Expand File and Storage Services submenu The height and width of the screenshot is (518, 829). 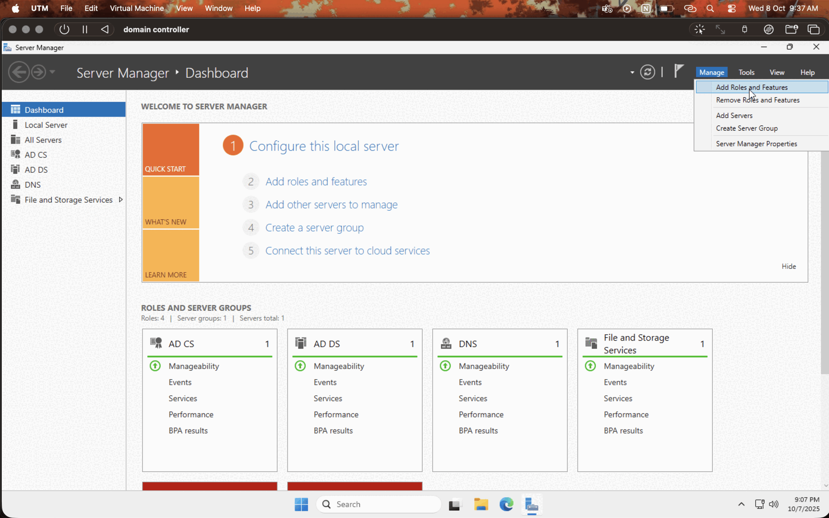pos(120,199)
